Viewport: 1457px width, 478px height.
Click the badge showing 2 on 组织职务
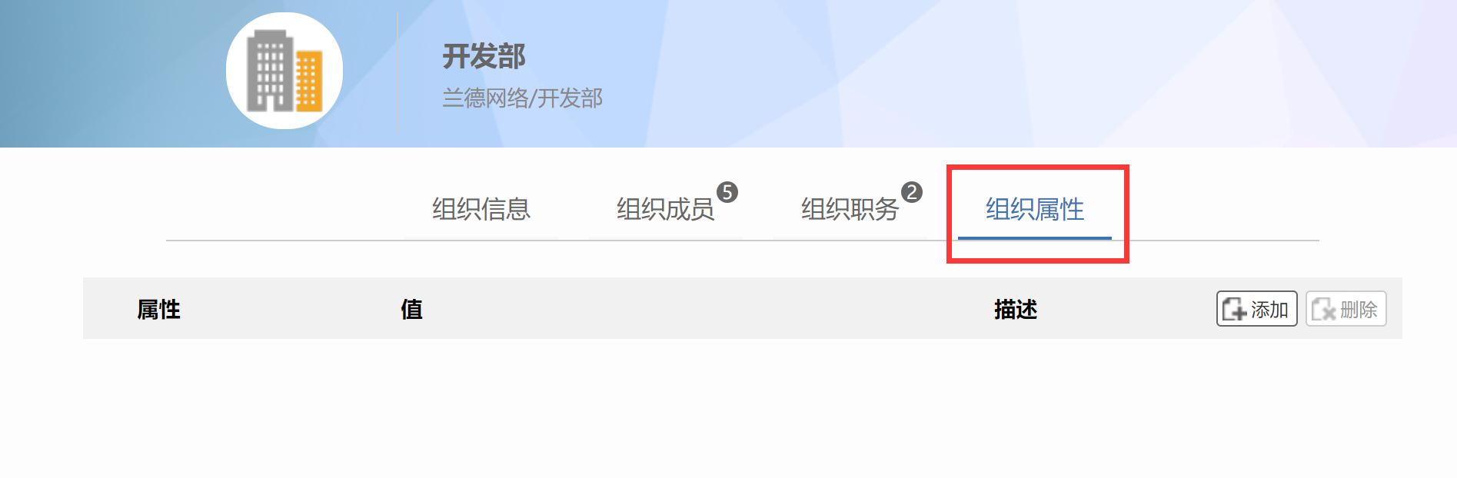911,192
